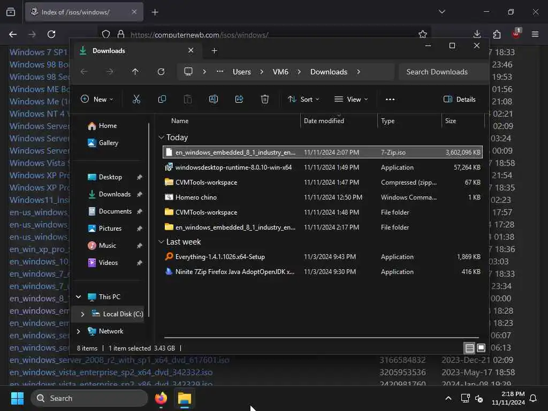
Task: Open Firefox application hamburger menu
Action: [535, 34]
